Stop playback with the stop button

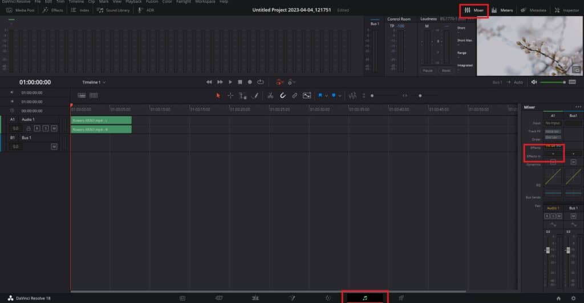click(240, 82)
